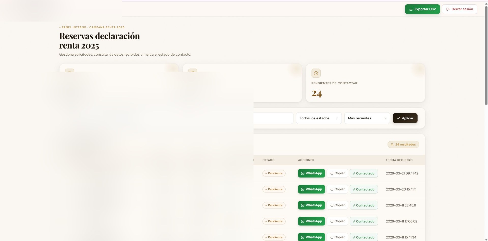This screenshot has width=488, height=241.
Task: Copy data for the 15:41:11 reservation
Action: [337, 189]
